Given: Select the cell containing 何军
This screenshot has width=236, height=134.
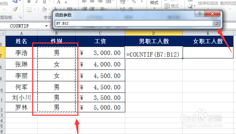Looking at the screenshot, I should [22, 87].
